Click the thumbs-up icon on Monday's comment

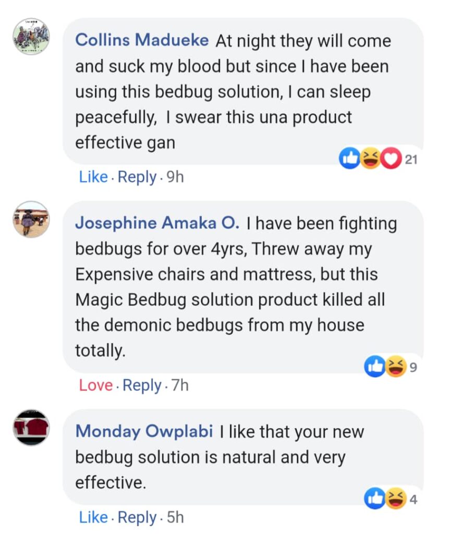point(375,499)
